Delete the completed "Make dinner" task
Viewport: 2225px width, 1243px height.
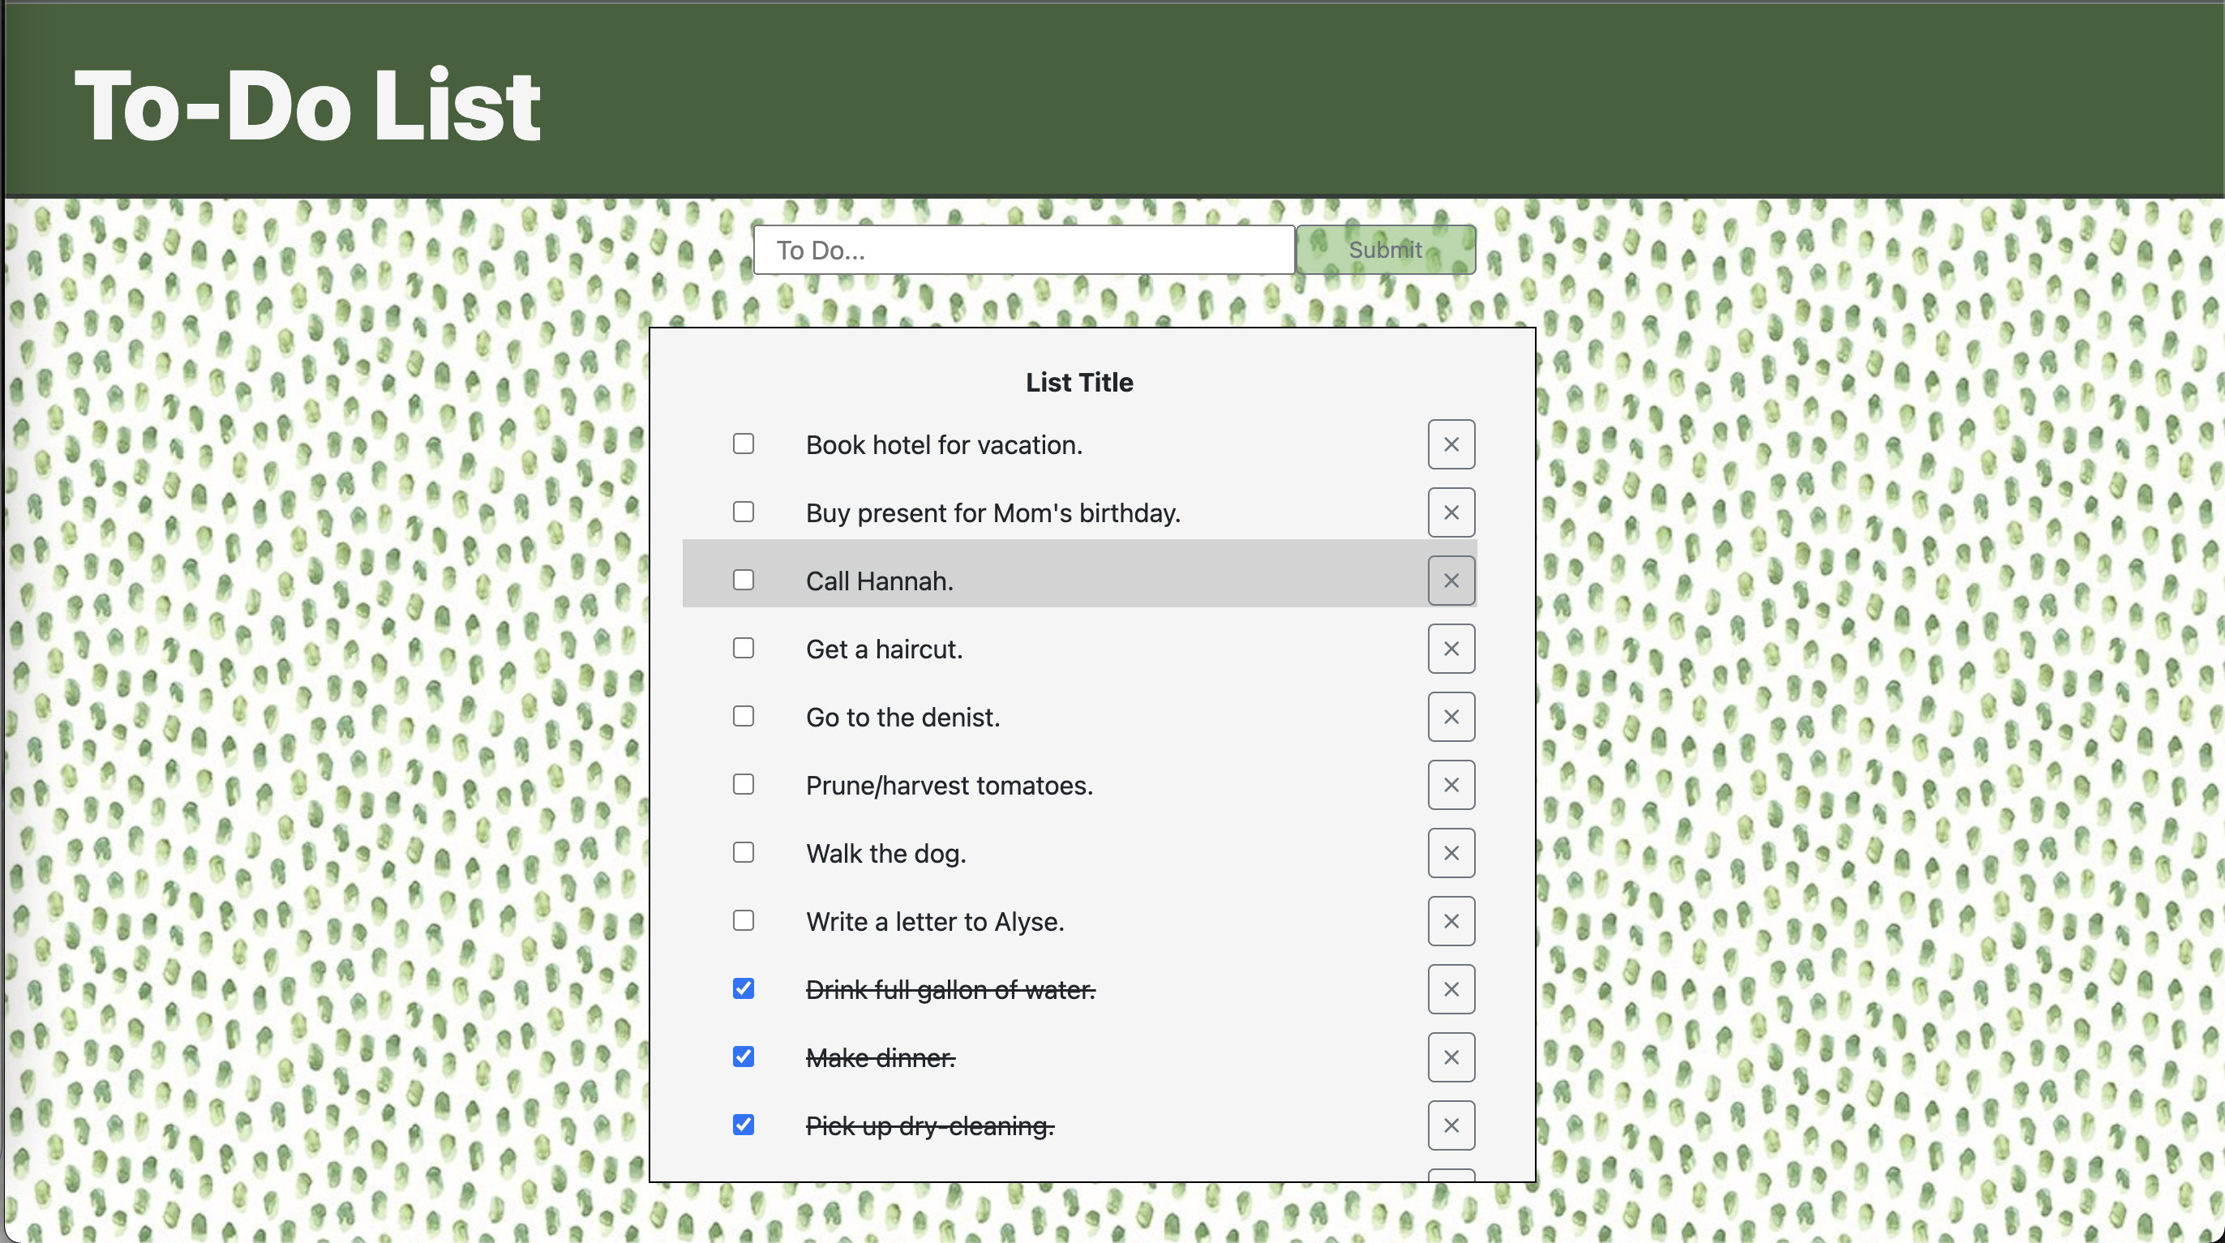1451,1057
